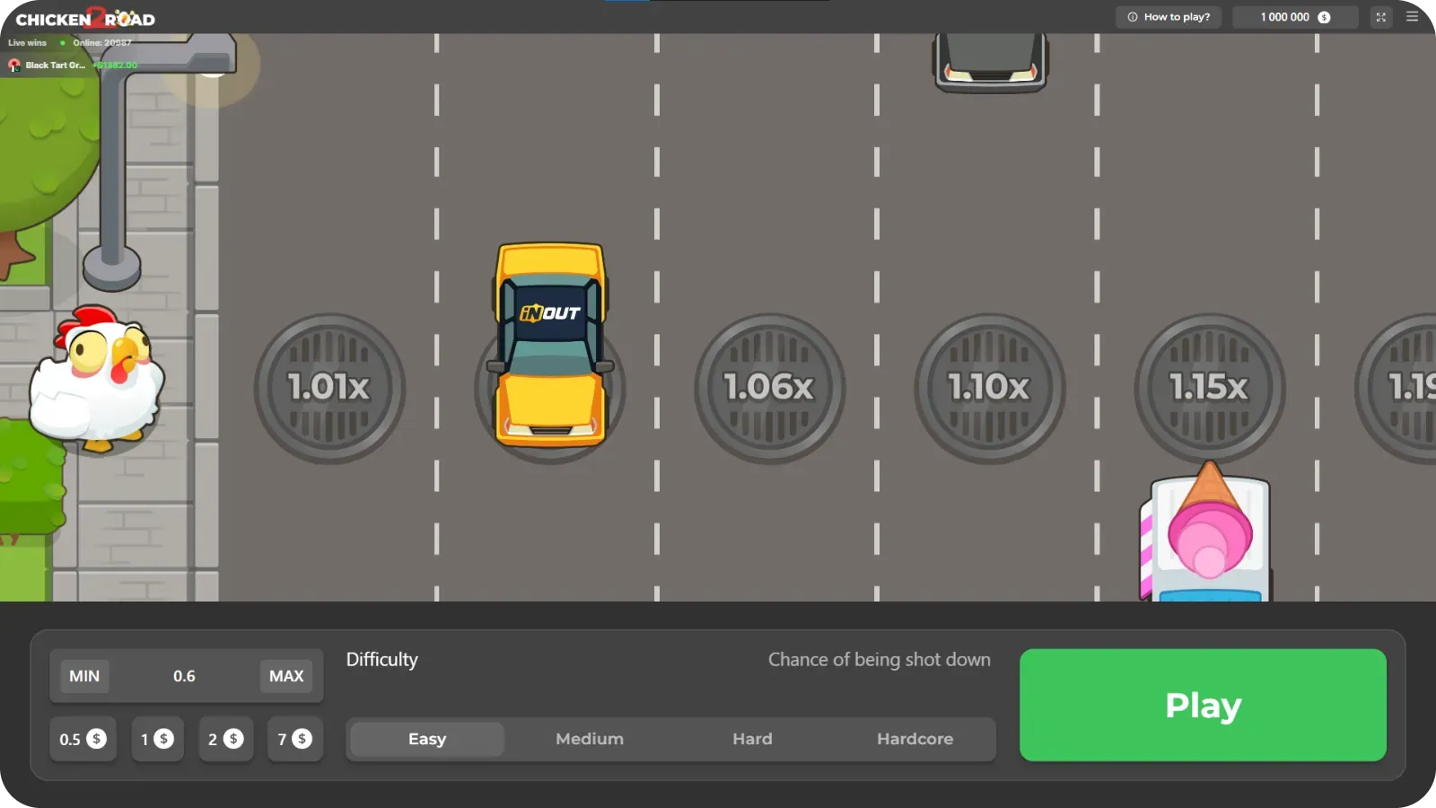Select the 1.15x manhole cover

coord(1209,388)
